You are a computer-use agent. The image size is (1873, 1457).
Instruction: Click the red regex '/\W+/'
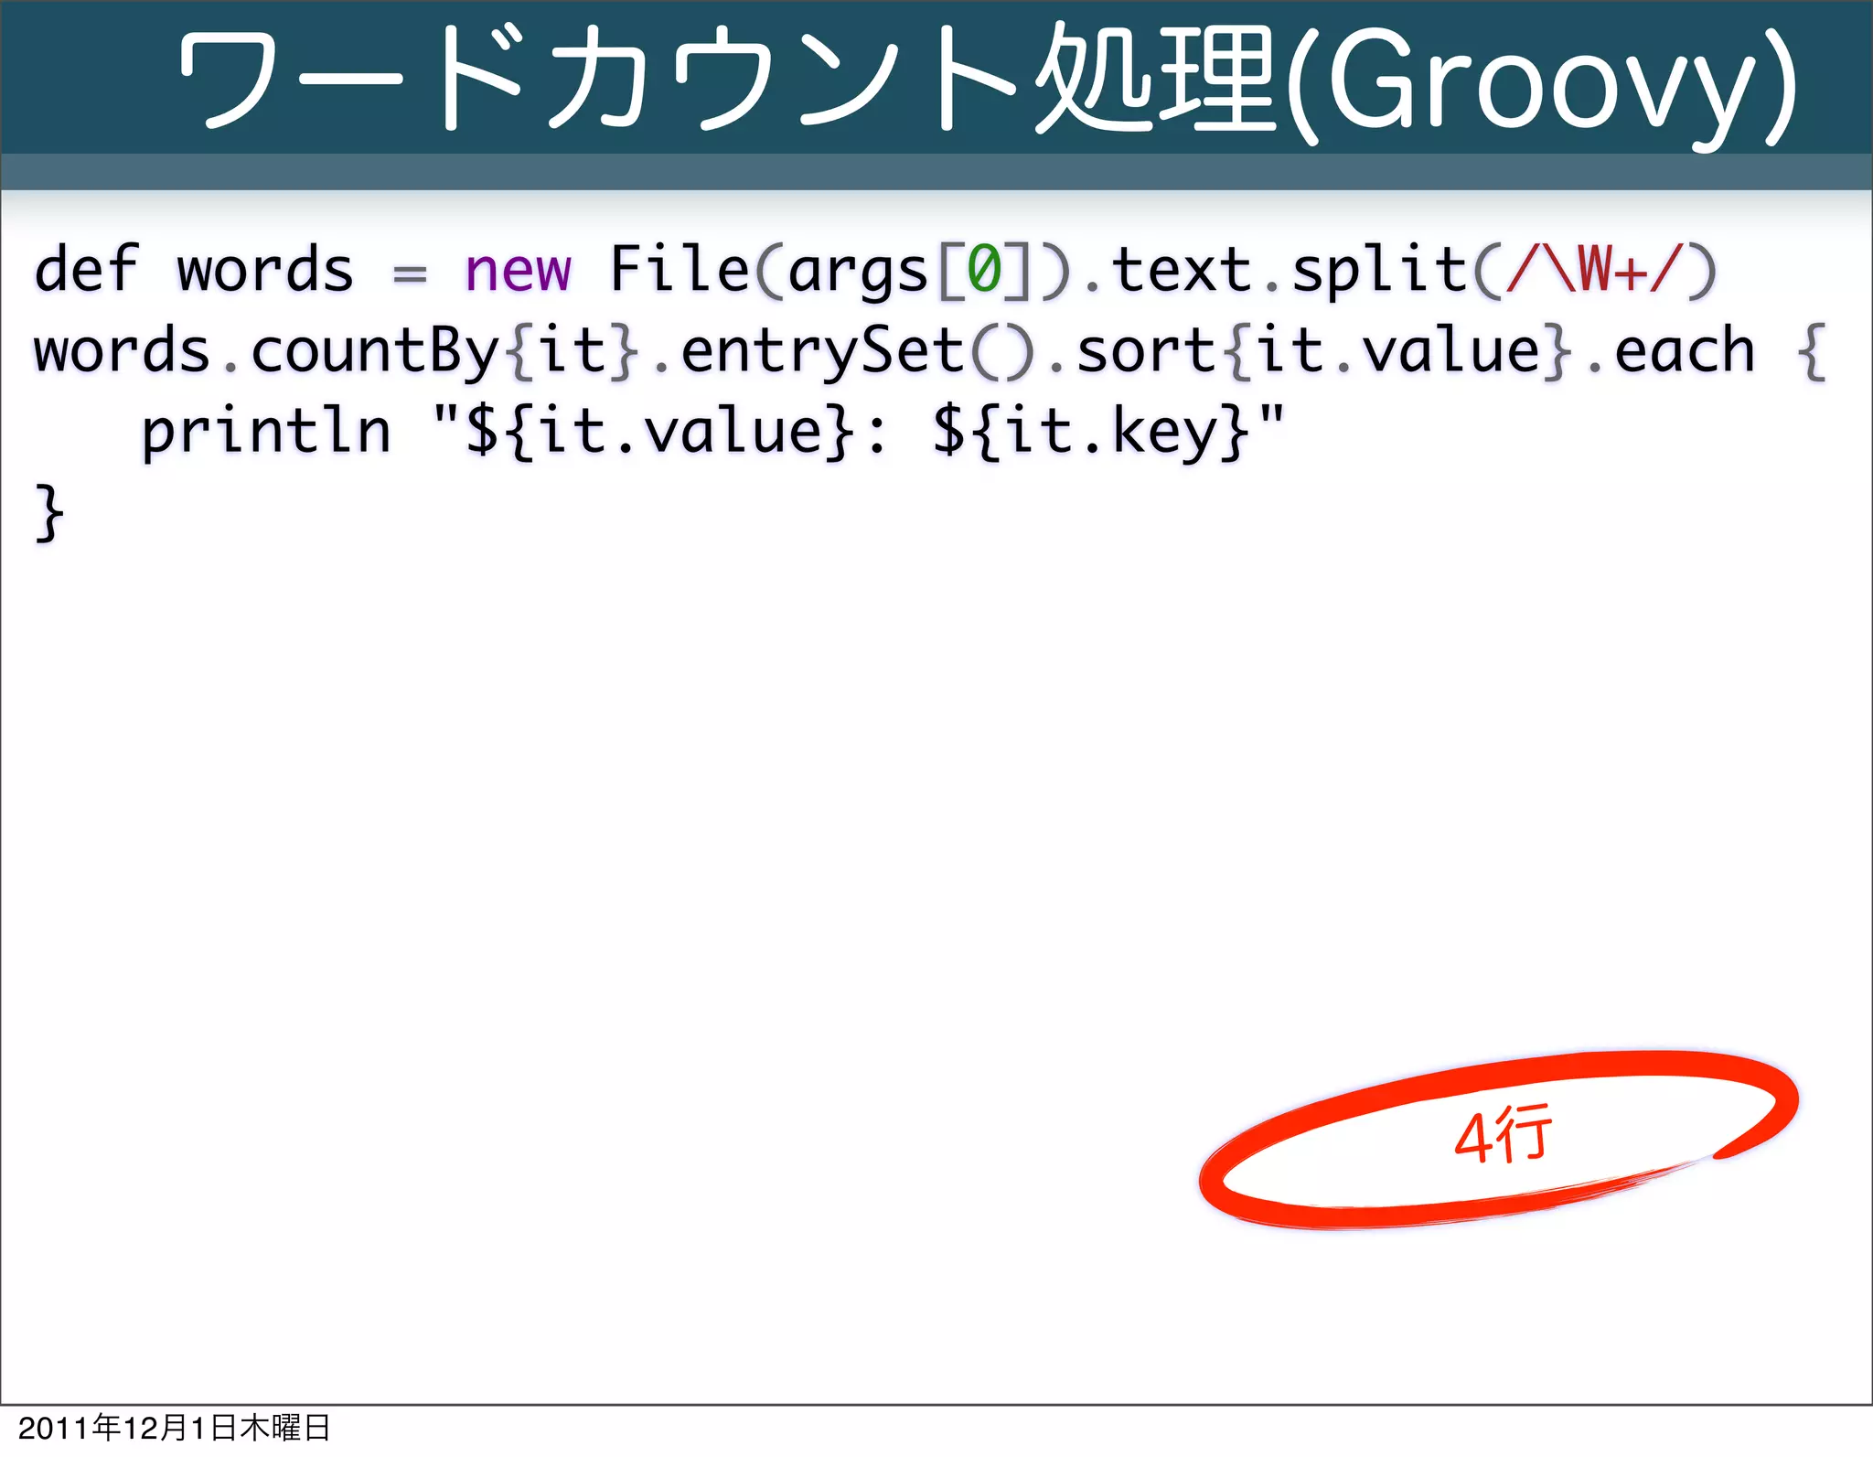point(1595,270)
